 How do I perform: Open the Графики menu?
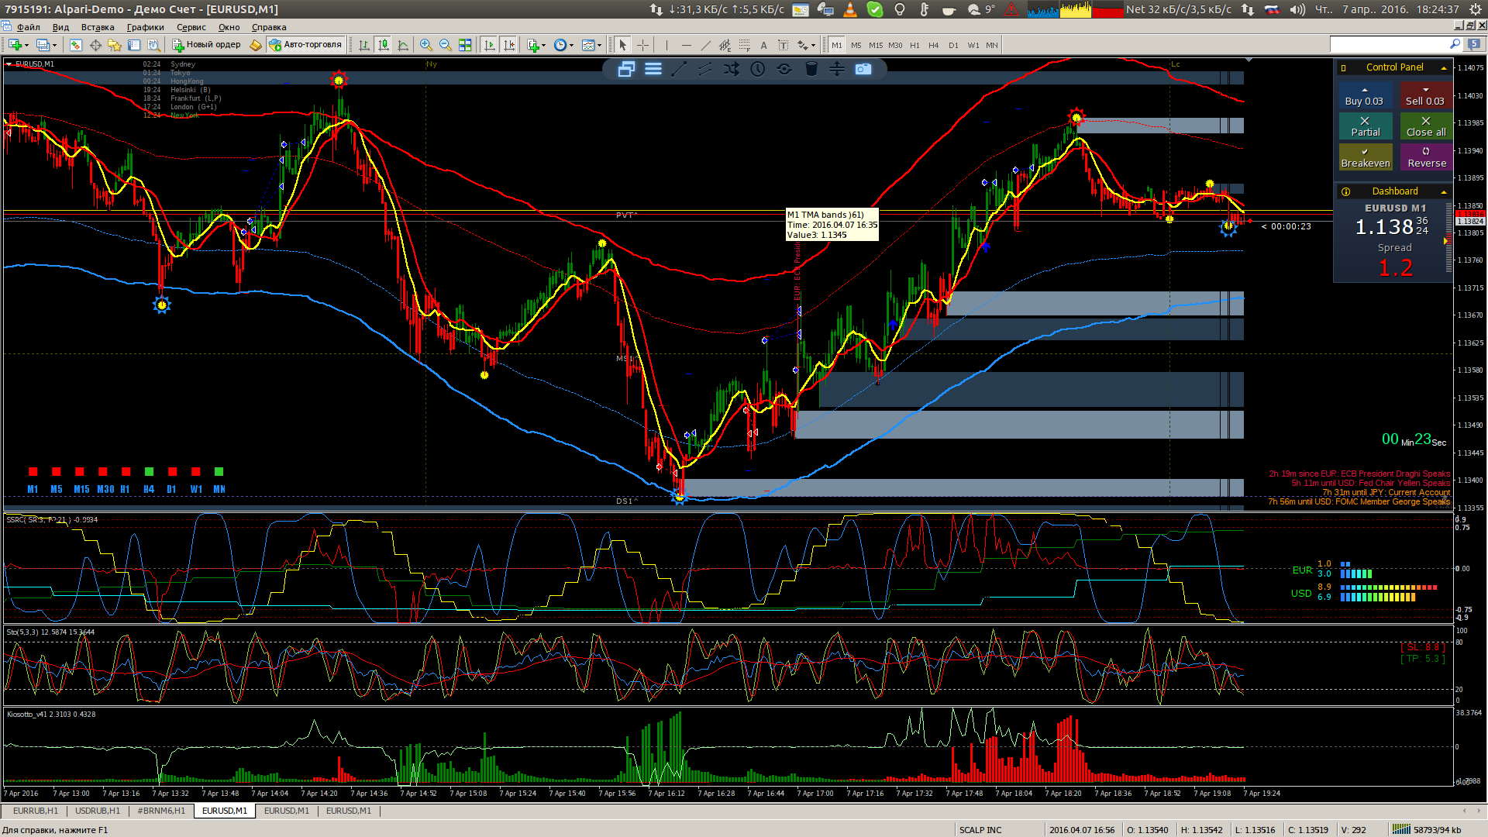[146, 27]
